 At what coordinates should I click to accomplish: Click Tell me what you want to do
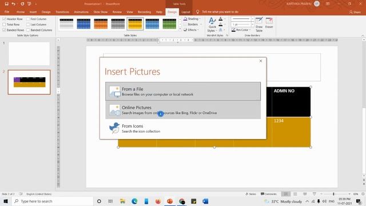click(x=220, y=11)
